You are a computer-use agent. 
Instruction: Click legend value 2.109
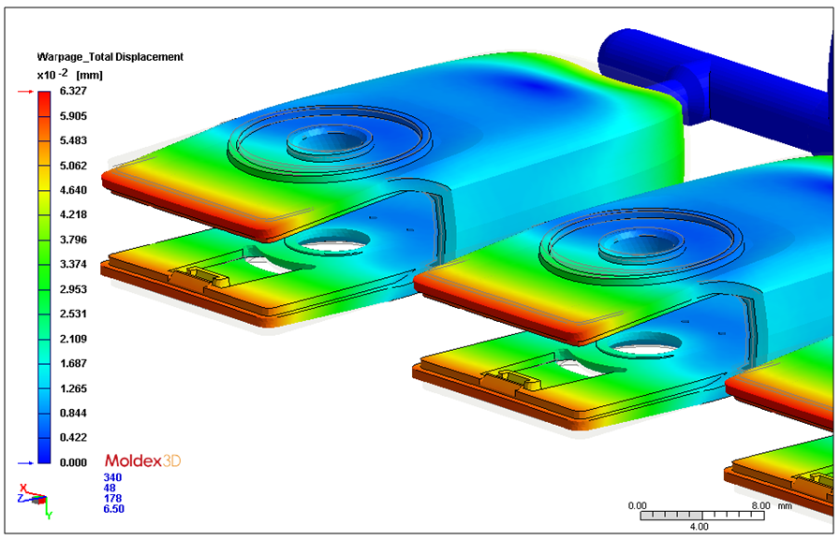(73, 339)
